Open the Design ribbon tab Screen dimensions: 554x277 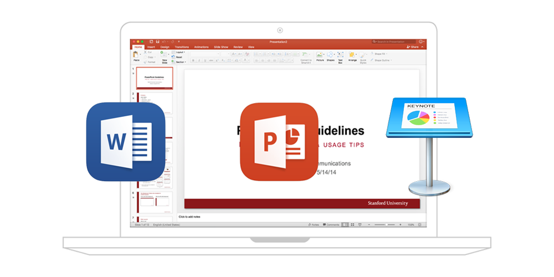165,47
